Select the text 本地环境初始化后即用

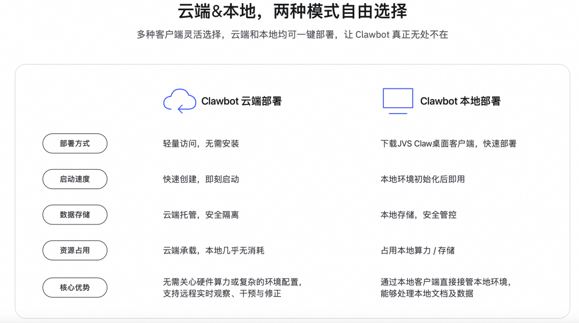pos(422,179)
